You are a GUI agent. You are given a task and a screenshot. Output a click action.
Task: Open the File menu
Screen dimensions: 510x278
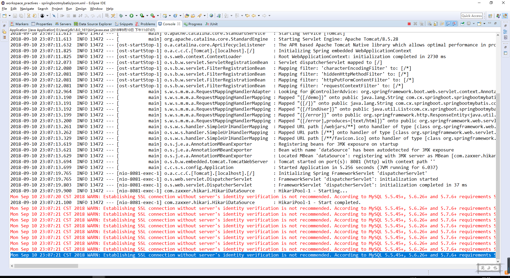click(5, 9)
